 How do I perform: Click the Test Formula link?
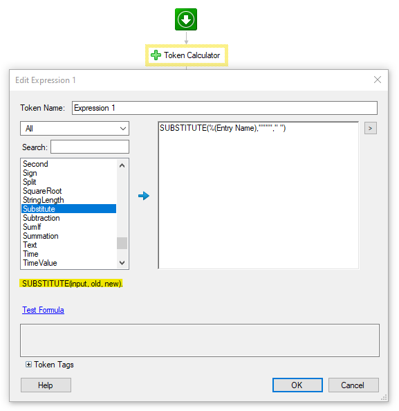[44, 310]
